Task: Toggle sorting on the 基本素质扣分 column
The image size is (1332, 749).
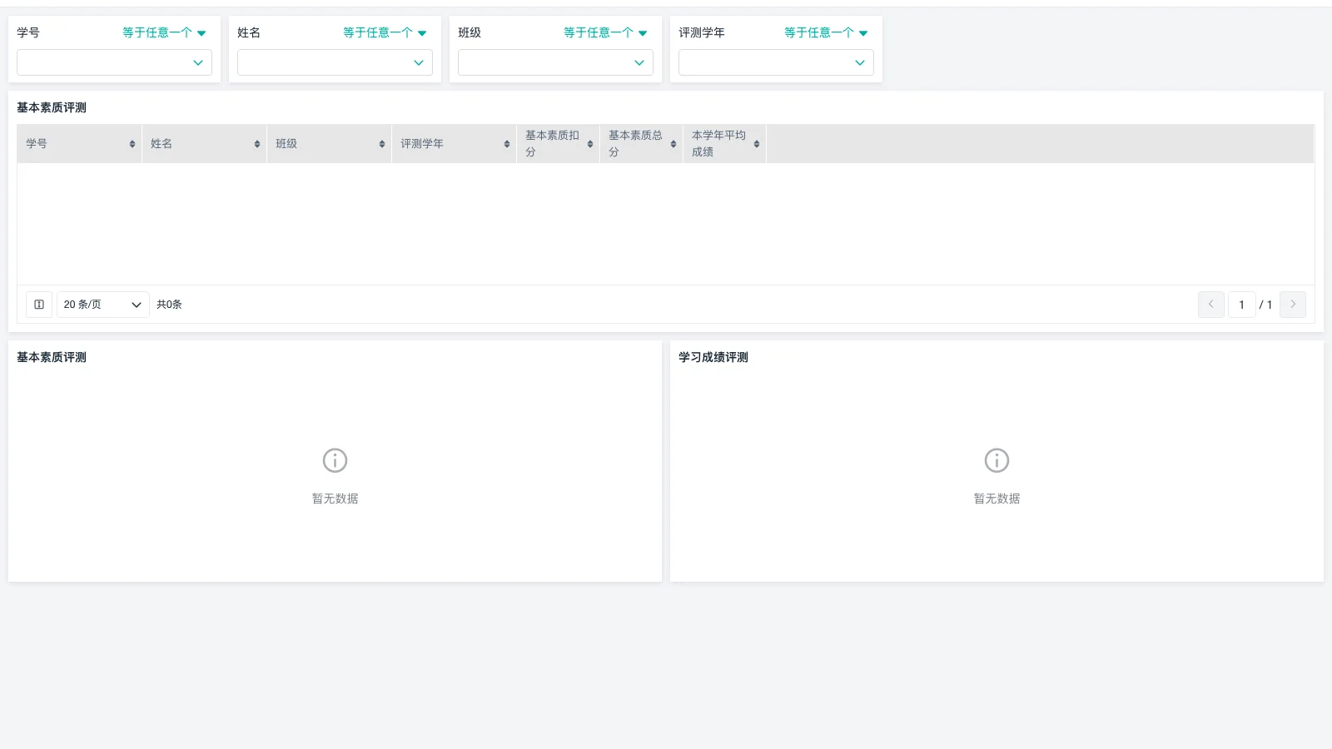Action: [x=590, y=143]
